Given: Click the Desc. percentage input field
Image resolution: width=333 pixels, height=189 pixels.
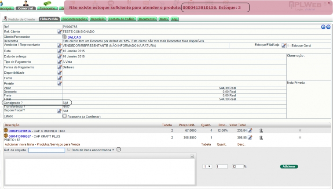Looking at the screenshot, I should [238, 167].
